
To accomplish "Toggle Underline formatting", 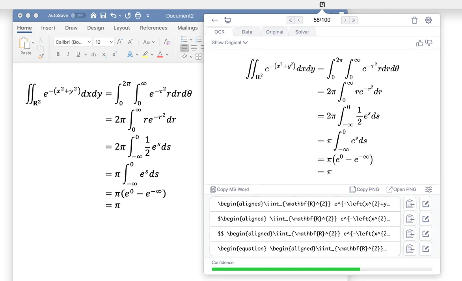I will pyautogui.click(x=78, y=54).
